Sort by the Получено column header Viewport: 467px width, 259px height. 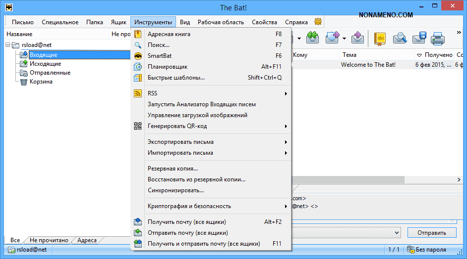(438, 55)
